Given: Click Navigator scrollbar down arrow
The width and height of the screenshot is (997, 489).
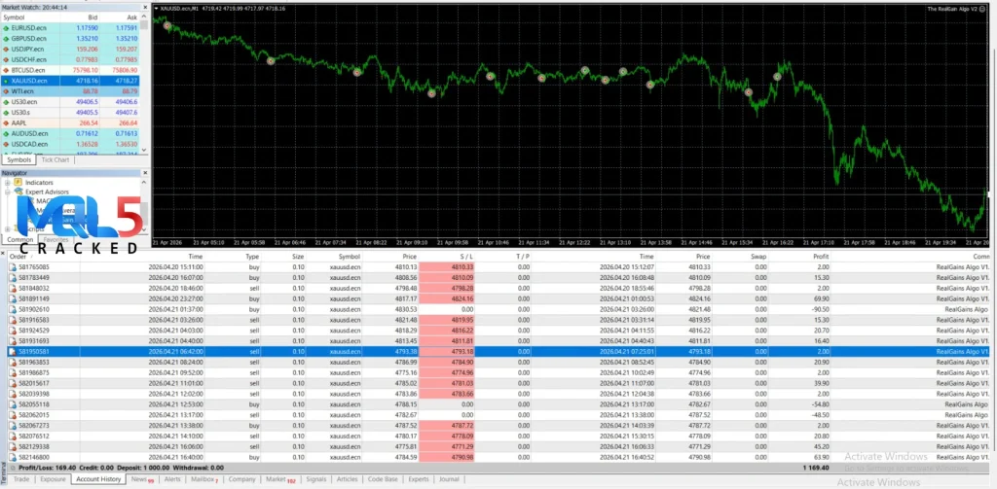Looking at the screenshot, I should tap(144, 229).
